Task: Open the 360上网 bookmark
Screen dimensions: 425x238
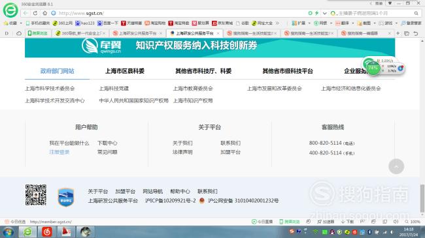Action: click(x=63, y=23)
